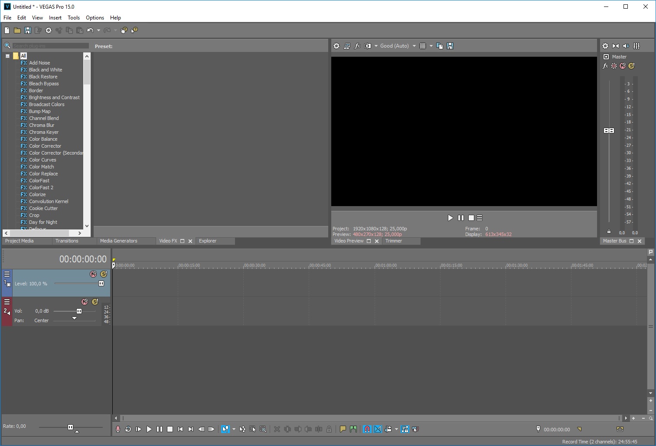Insert a marker on the timeline
656x446 pixels.
coord(343,429)
